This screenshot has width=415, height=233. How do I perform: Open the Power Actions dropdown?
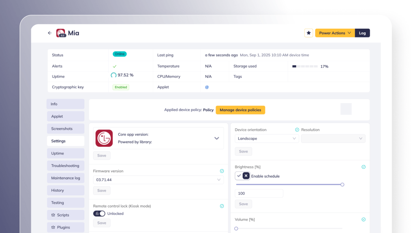coord(335,33)
